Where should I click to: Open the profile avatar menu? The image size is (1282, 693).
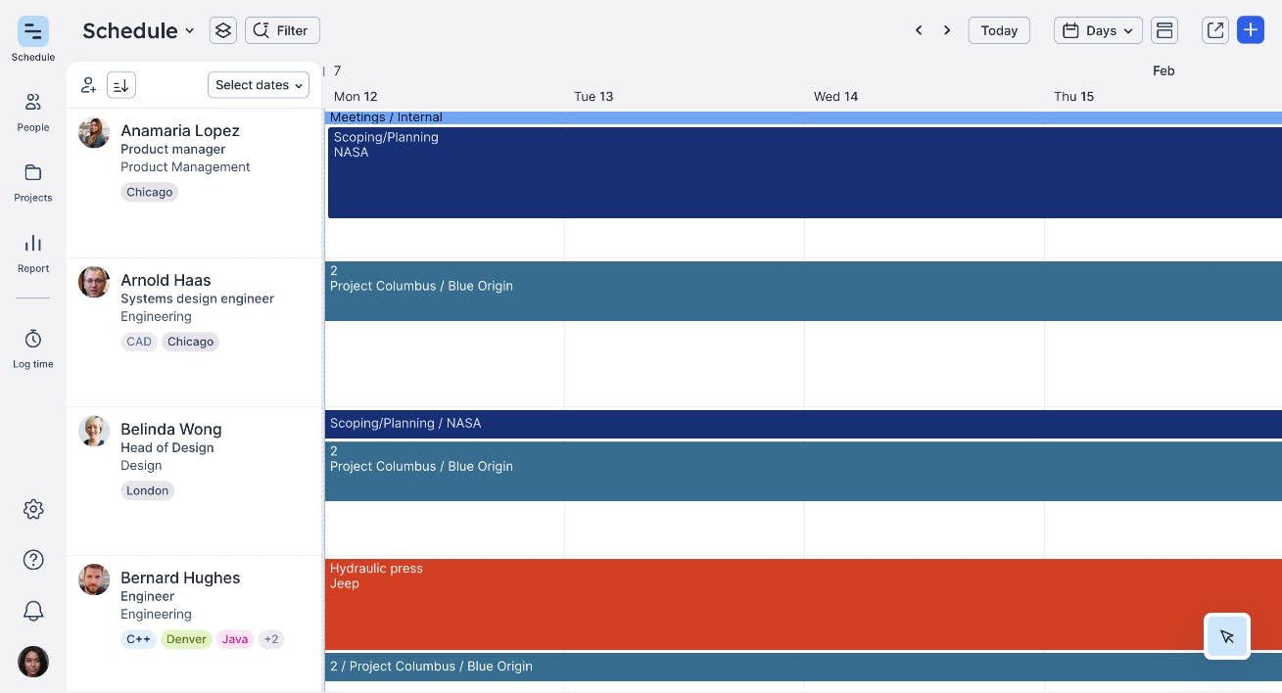[x=32, y=662]
